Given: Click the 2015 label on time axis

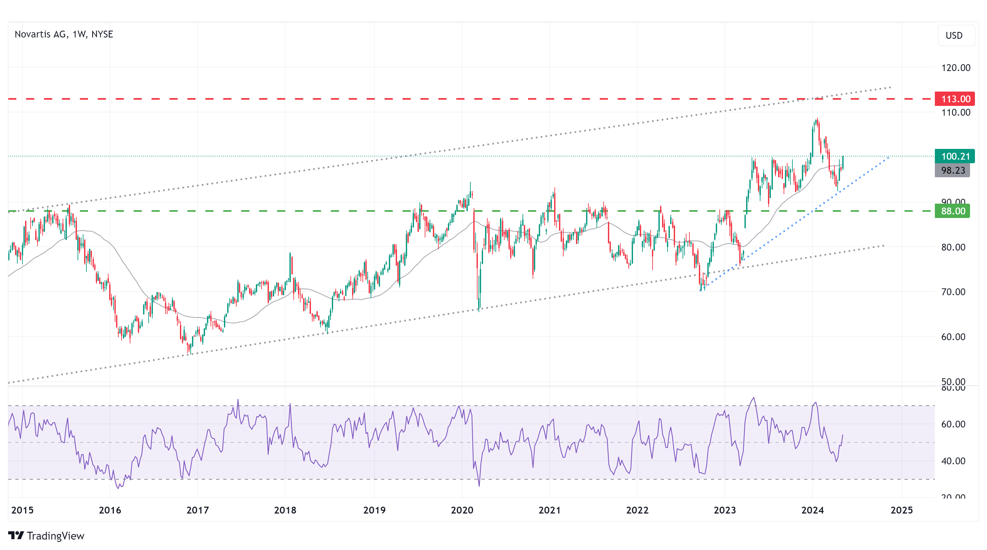Looking at the screenshot, I should click(22, 510).
